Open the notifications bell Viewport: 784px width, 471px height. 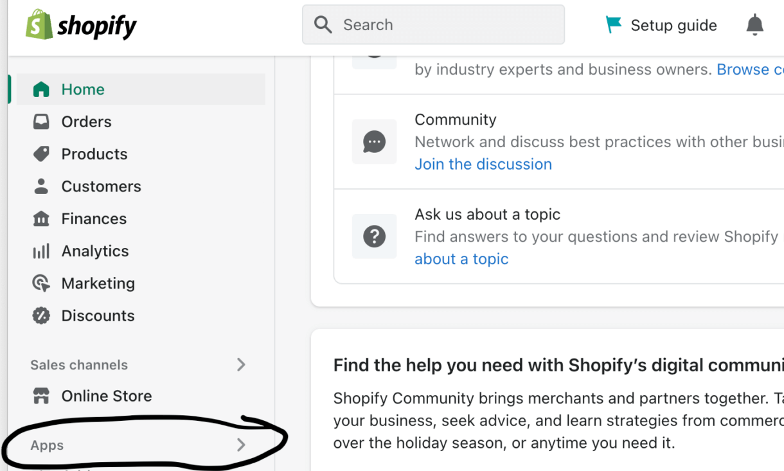tap(754, 24)
